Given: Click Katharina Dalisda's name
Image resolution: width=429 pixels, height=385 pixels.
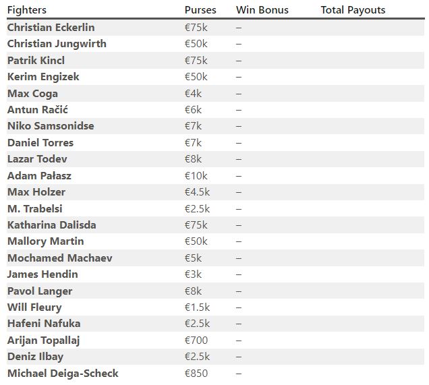Looking at the screenshot, I should point(52,225).
